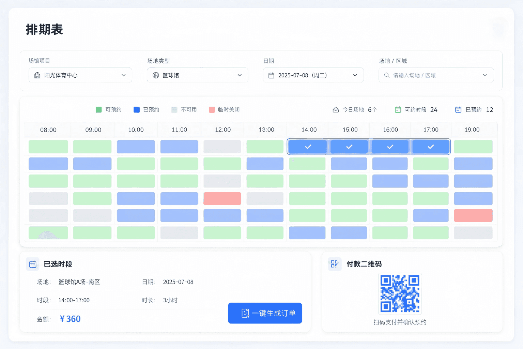Click 一键生成订单 button

[265, 313]
